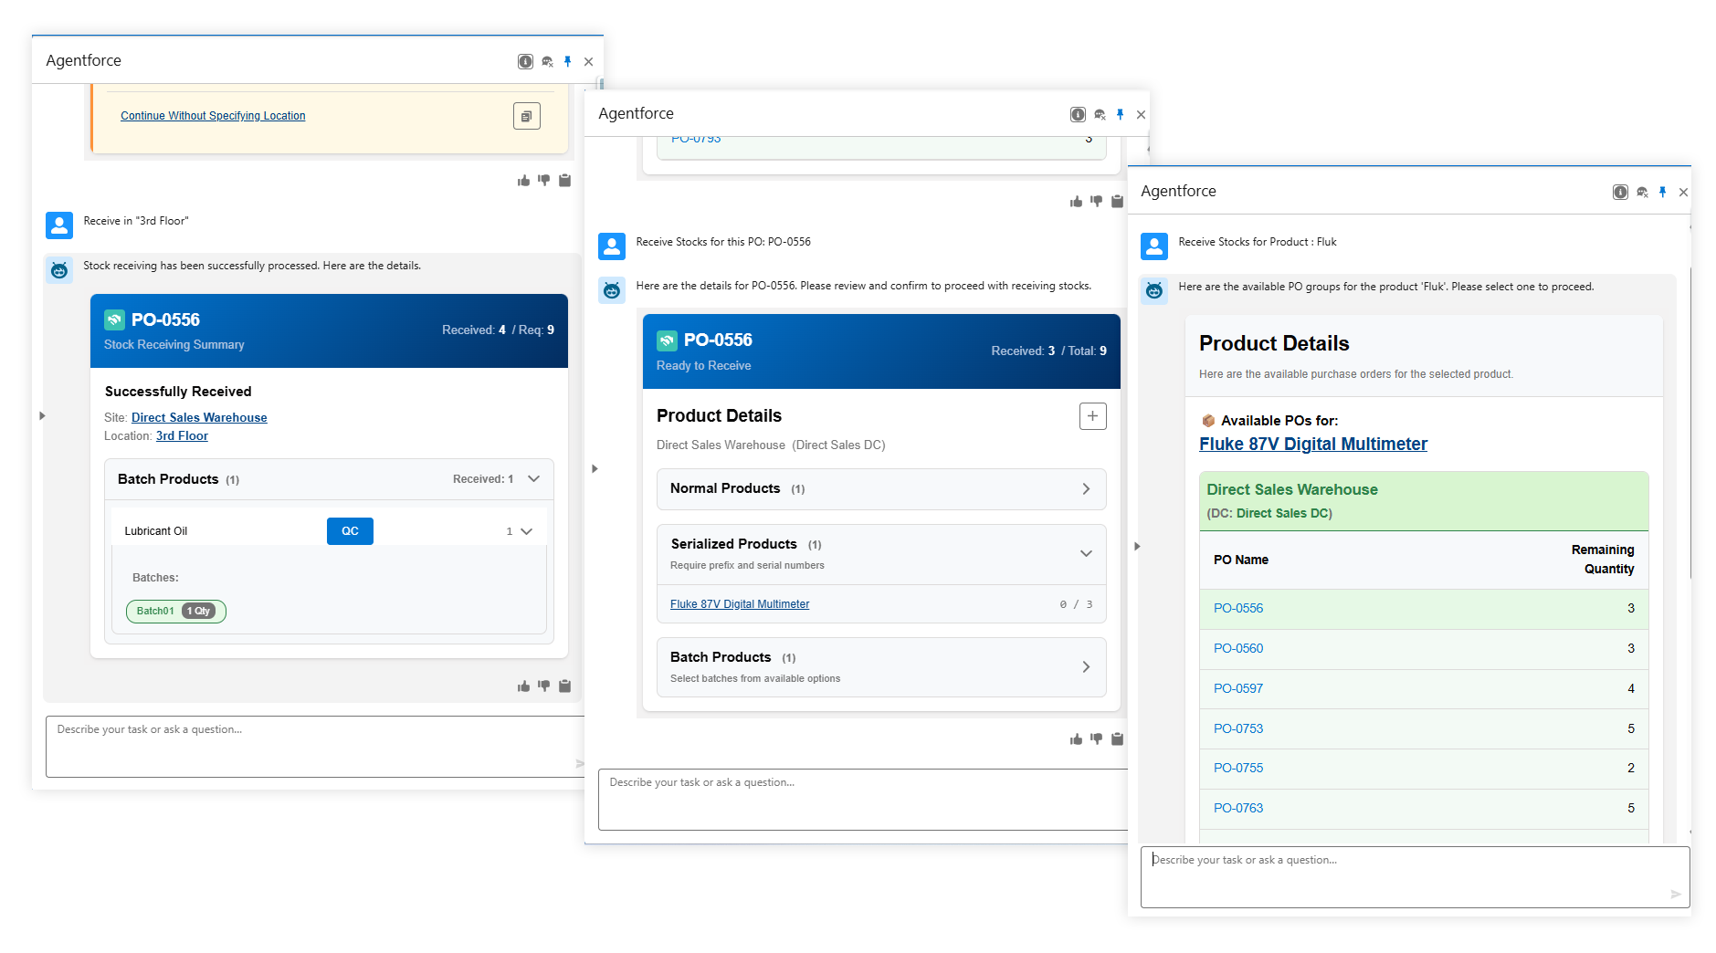Like the Ready to Receive PO-0556 response
Screen dimensions: 1716x953
coord(1076,739)
